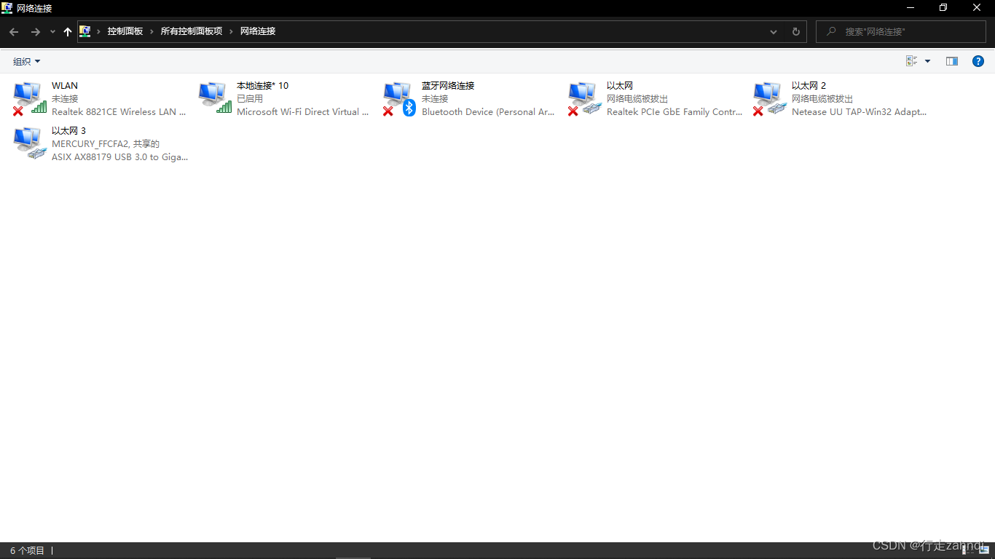Click the Microsoft Wi-Fi Direct Virtual text
Image resolution: width=995 pixels, height=559 pixels.
pos(303,112)
